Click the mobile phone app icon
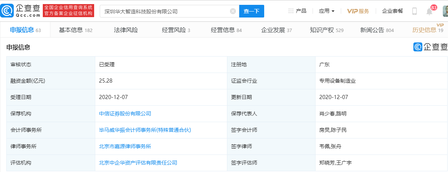448x172 pixels. coord(415,11)
